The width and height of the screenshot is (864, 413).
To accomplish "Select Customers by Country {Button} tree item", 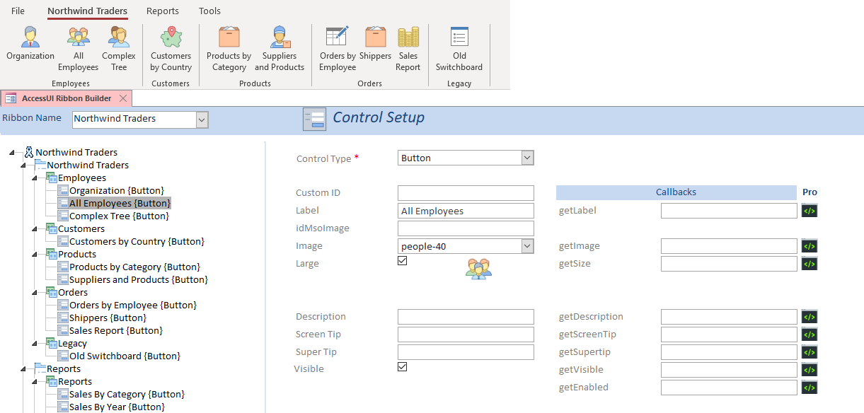I will coord(137,242).
